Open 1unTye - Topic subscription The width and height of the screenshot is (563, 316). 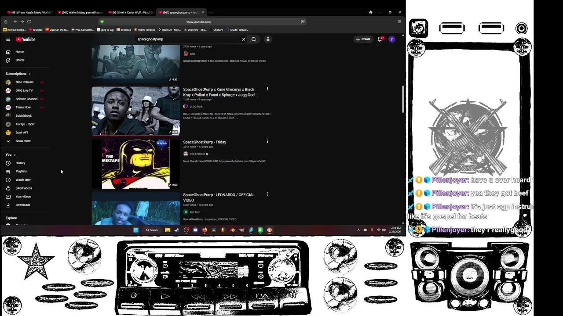(x=24, y=124)
